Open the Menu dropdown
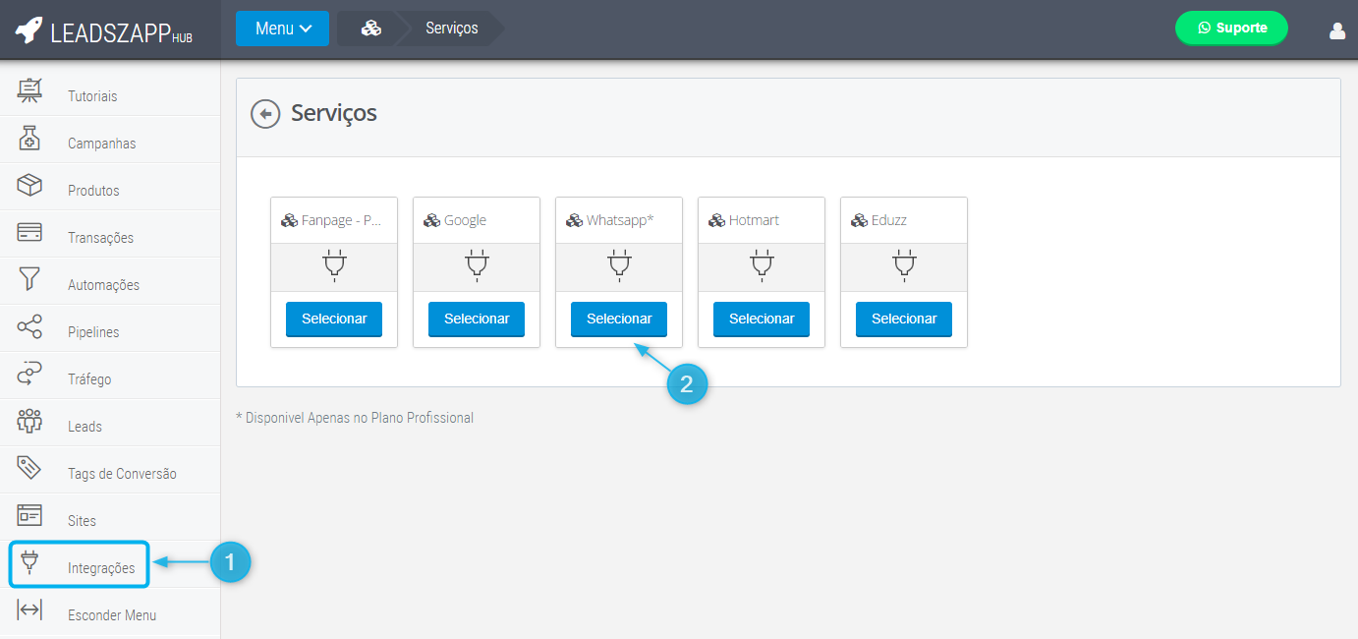Image resolution: width=1358 pixels, height=639 pixels. [x=282, y=29]
